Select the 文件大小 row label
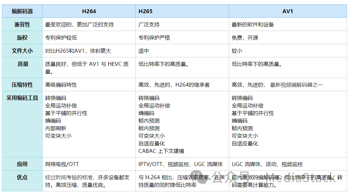The image size is (350, 196). 22,51
